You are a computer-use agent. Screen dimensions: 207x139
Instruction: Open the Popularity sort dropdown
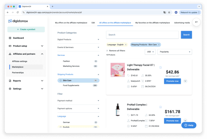tap(175, 52)
